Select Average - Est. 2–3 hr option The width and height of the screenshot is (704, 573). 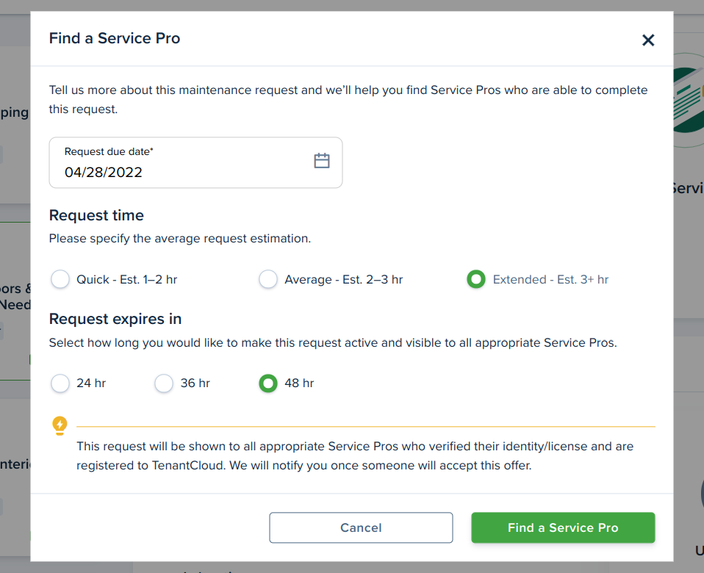(268, 280)
